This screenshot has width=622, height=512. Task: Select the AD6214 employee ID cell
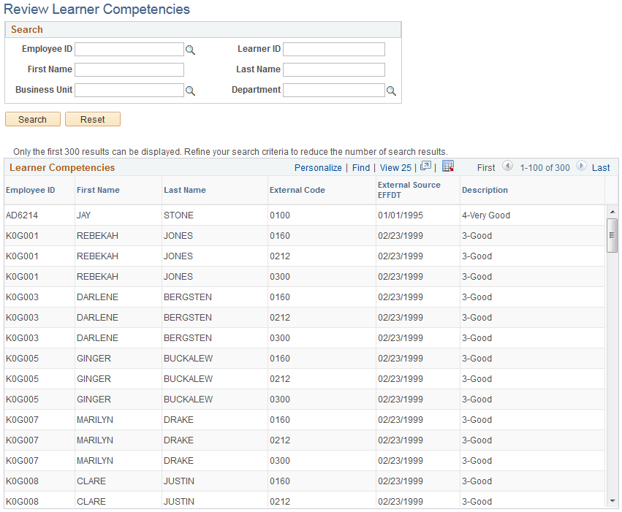point(22,215)
